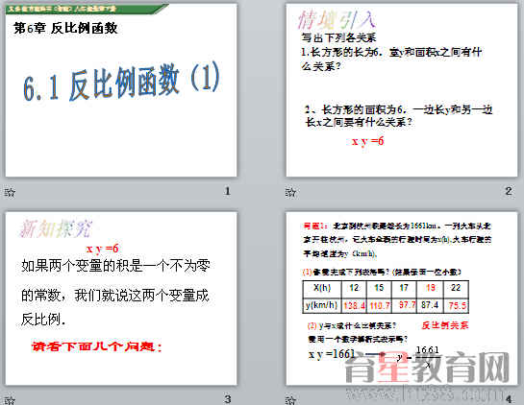Click the animation star icon below slide 2
Screen dimensions: 524x405
(x=290, y=192)
